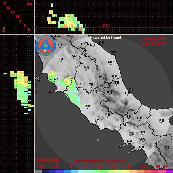Click the 'HVMI [dBZ]' label
This screenshot has height=173, width=173.
(48, 160)
